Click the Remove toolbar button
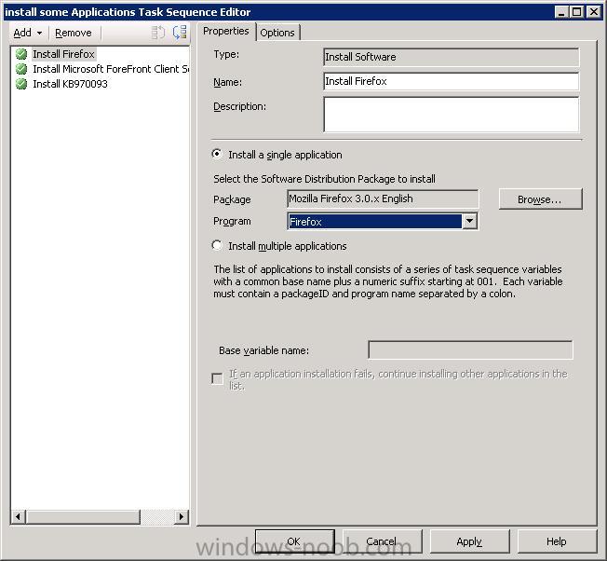The height and width of the screenshot is (561, 607). click(x=74, y=33)
